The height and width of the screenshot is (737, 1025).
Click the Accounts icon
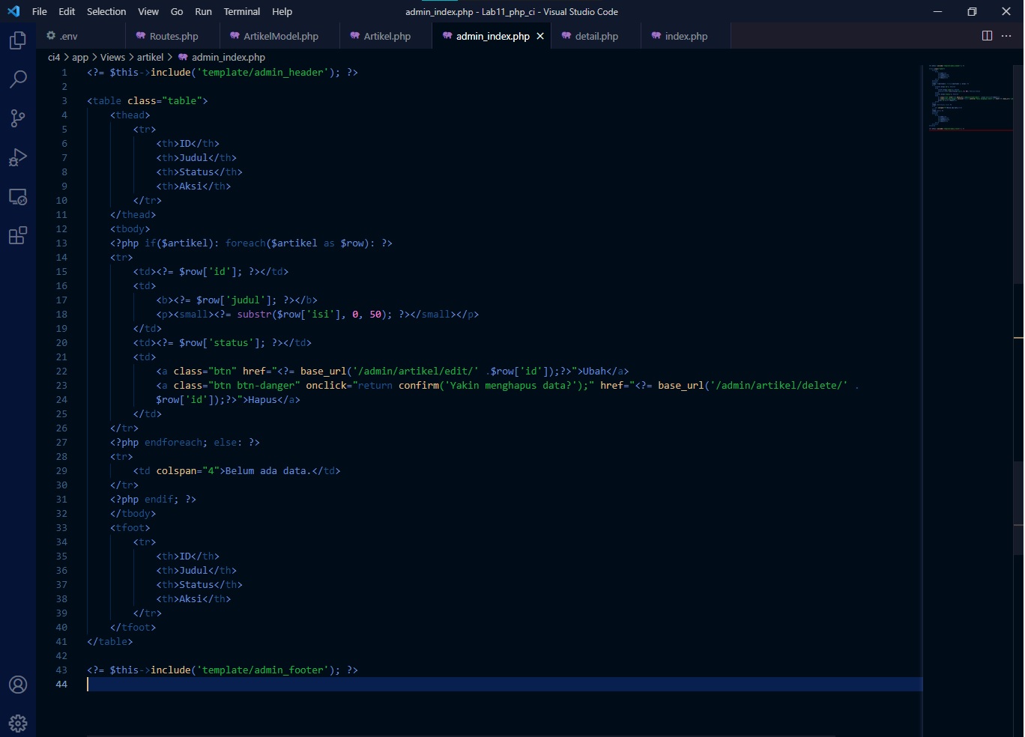tap(17, 685)
